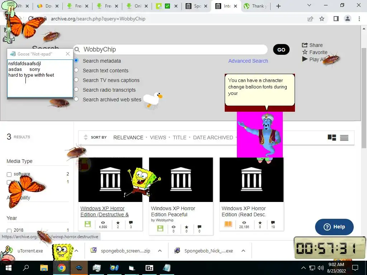The image size is (367, 275).
Task: Open 7-Zip from the taskbar
Action: tap(149, 268)
